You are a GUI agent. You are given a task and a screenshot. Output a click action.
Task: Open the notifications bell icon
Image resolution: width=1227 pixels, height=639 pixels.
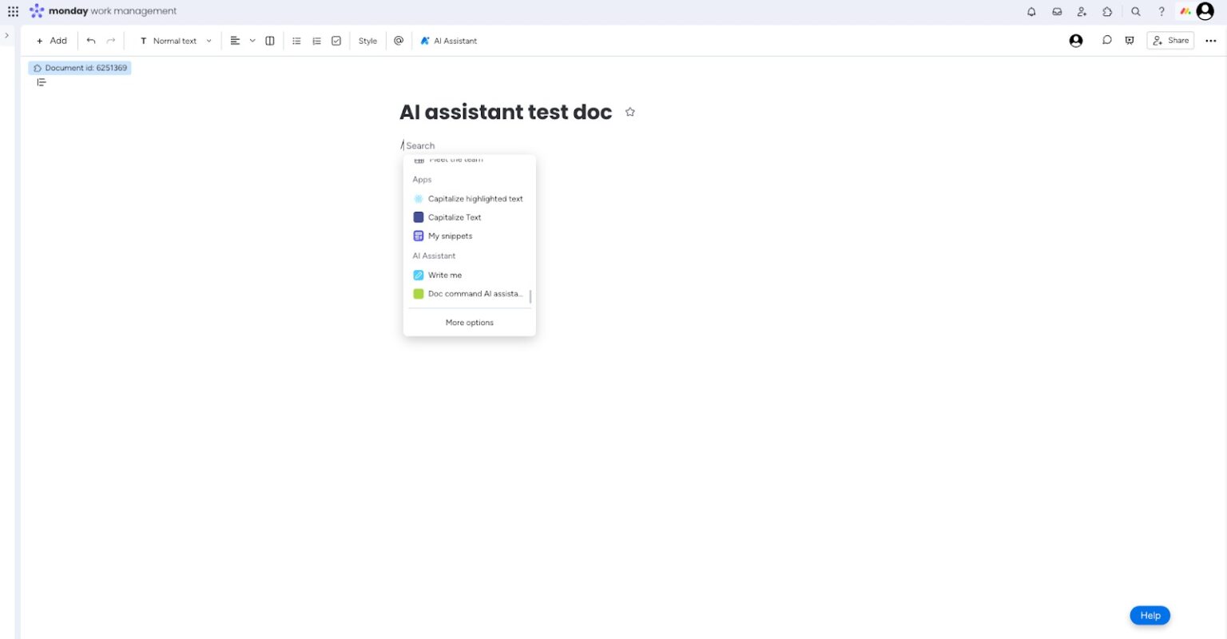(1031, 11)
